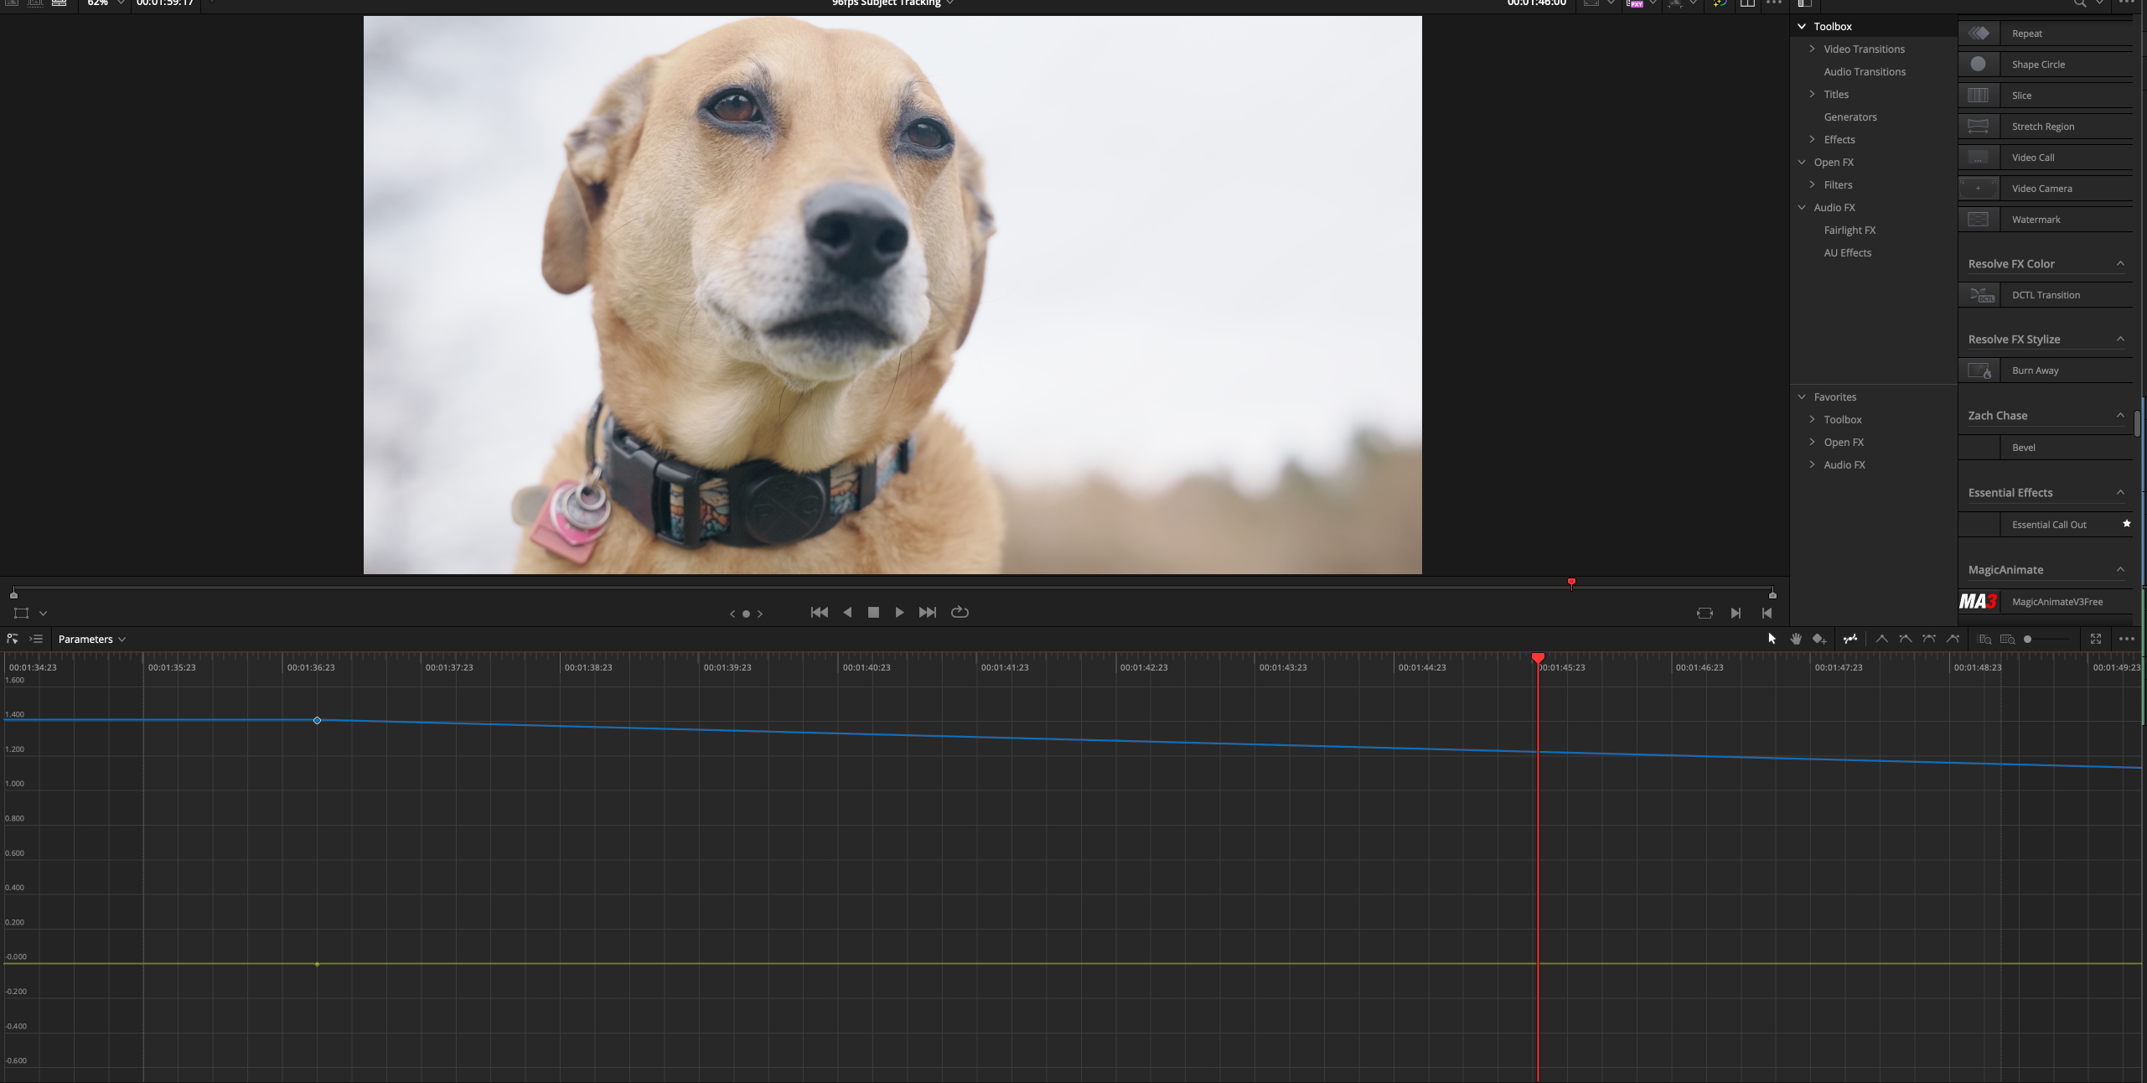Apply ease-out curve interpolation
Screen dimensions: 2147x1083
[1953, 639]
